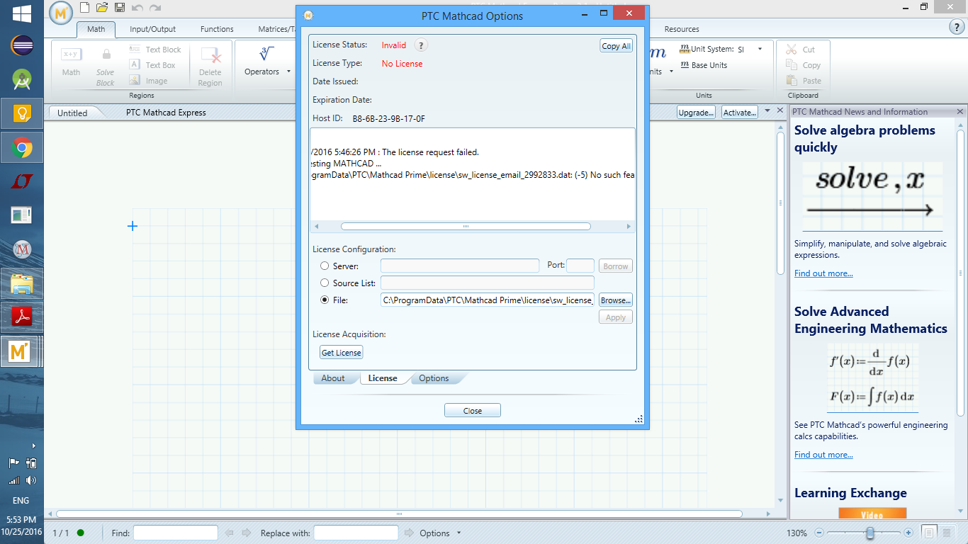This screenshot has height=544, width=968.
Task: Click the license log horizontal scrollbar
Action: pyautogui.click(x=466, y=227)
